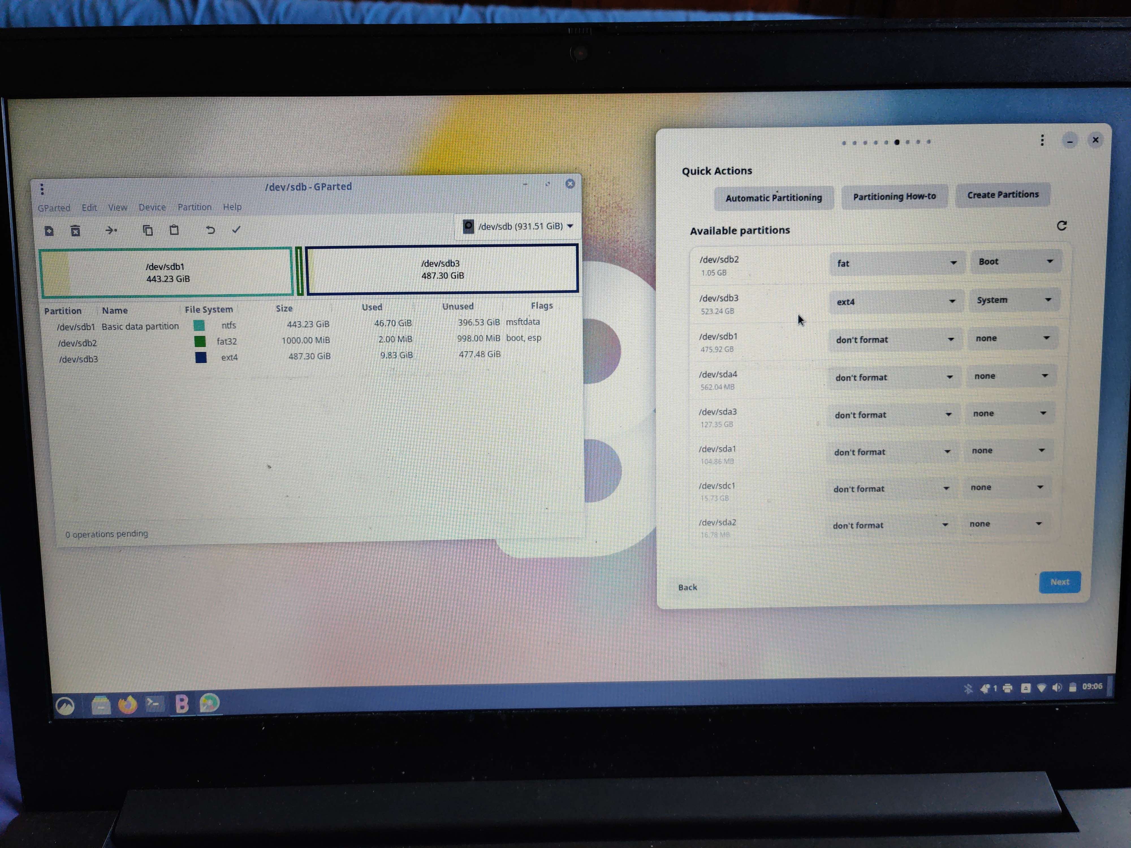Open Firefox from the taskbar

coord(127,705)
